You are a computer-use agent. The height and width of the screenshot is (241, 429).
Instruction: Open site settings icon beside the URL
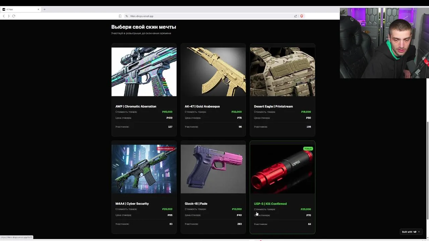pos(127,16)
